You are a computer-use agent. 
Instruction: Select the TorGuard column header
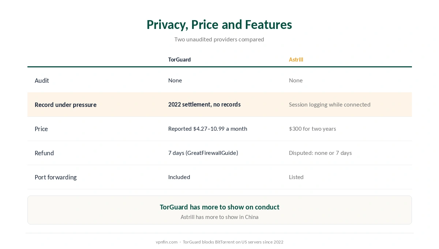click(179, 59)
